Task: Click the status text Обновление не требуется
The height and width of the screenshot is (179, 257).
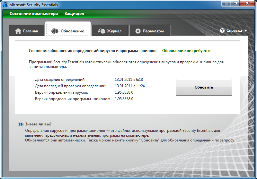Action: click(186, 51)
